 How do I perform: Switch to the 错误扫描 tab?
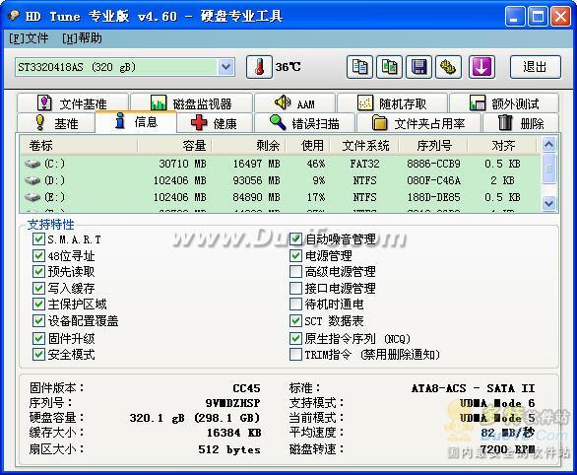(304, 123)
